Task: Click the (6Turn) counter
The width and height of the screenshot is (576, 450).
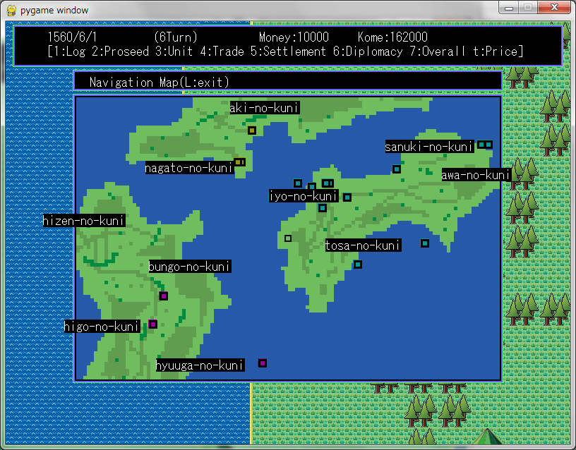Action: [176, 37]
